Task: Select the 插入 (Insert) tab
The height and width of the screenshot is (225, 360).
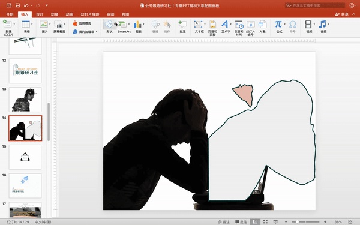Action: 25,14
